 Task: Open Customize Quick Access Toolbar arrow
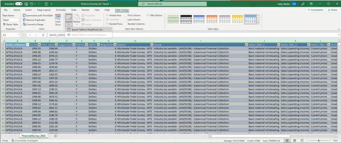click(x=51, y=4)
